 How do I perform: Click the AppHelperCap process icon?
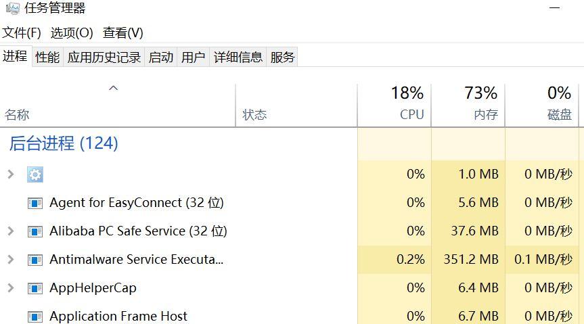pyautogui.click(x=35, y=288)
